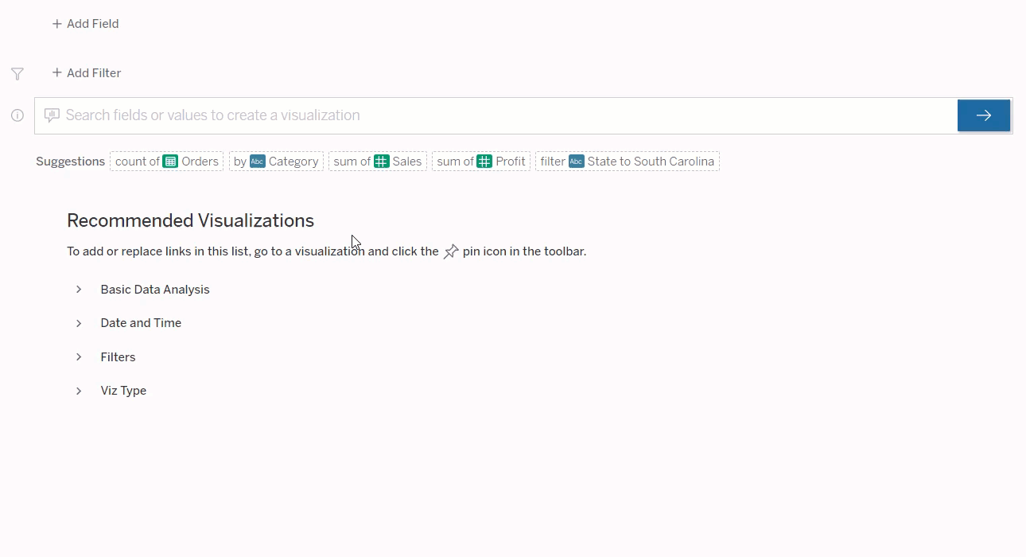
Task: Click the Abc icon in the State filter chip
Action: click(577, 161)
